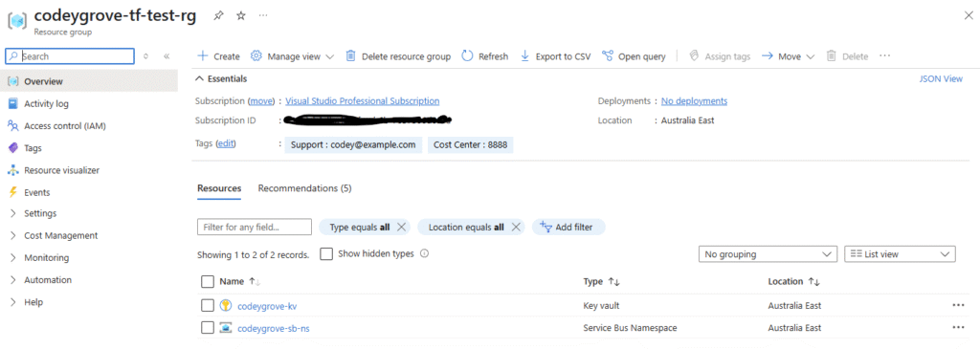The height and width of the screenshot is (349, 980).
Task: Click the codeygrove-sb-ns service bus icon
Action: click(226, 328)
